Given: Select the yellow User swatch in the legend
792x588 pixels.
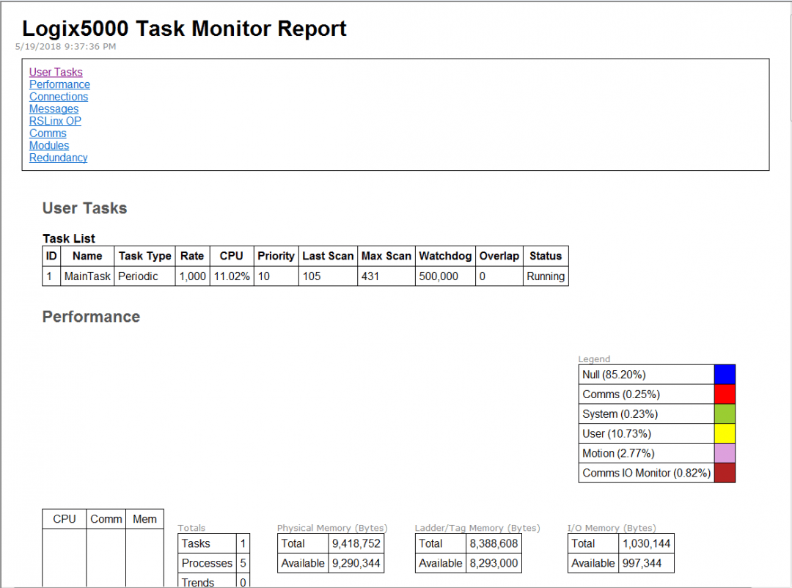Looking at the screenshot, I should click(x=725, y=433).
